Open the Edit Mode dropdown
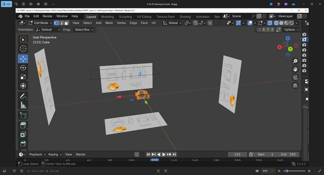 coord(40,23)
